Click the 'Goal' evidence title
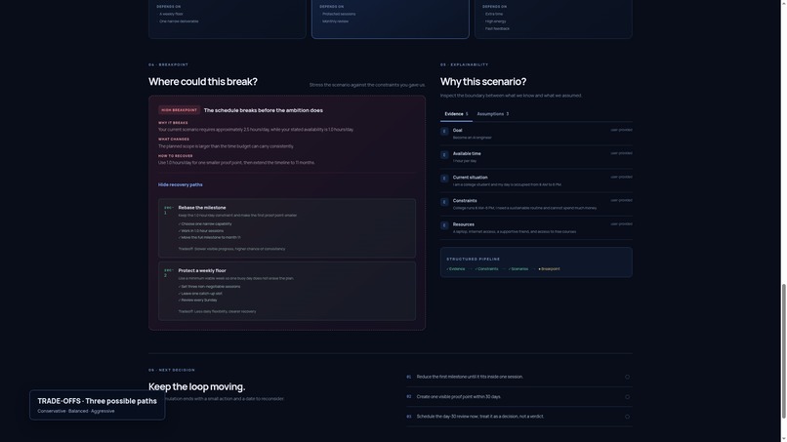 click(457, 130)
